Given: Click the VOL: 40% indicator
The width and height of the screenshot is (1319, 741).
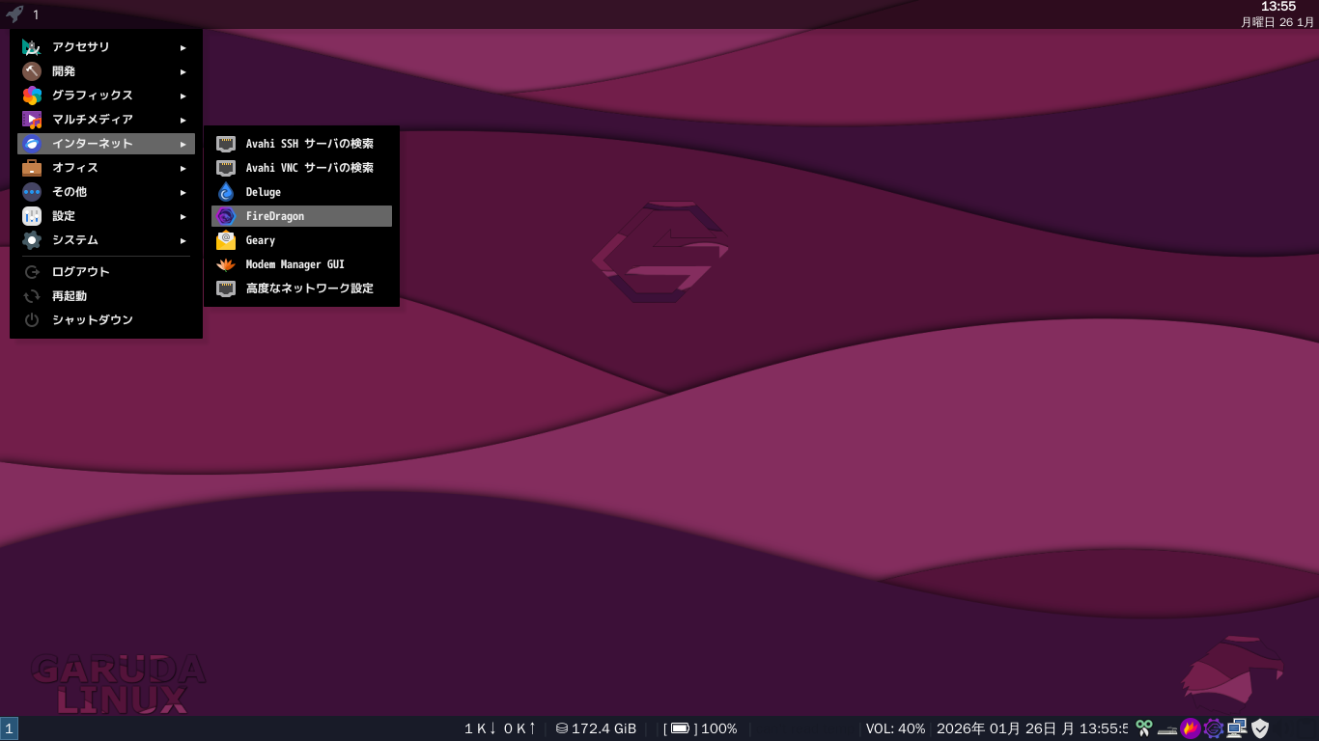Looking at the screenshot, I should (895, 728).
